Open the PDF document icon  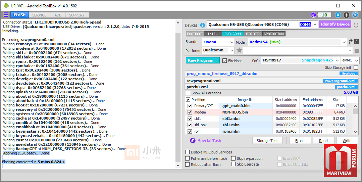pos(356,42)
